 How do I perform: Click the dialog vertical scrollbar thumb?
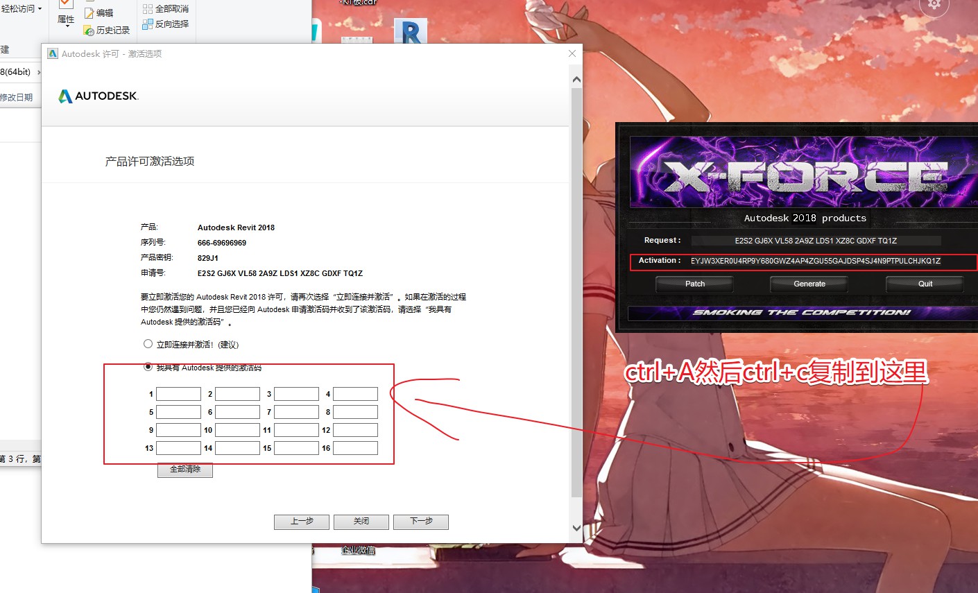pos(576,293)
